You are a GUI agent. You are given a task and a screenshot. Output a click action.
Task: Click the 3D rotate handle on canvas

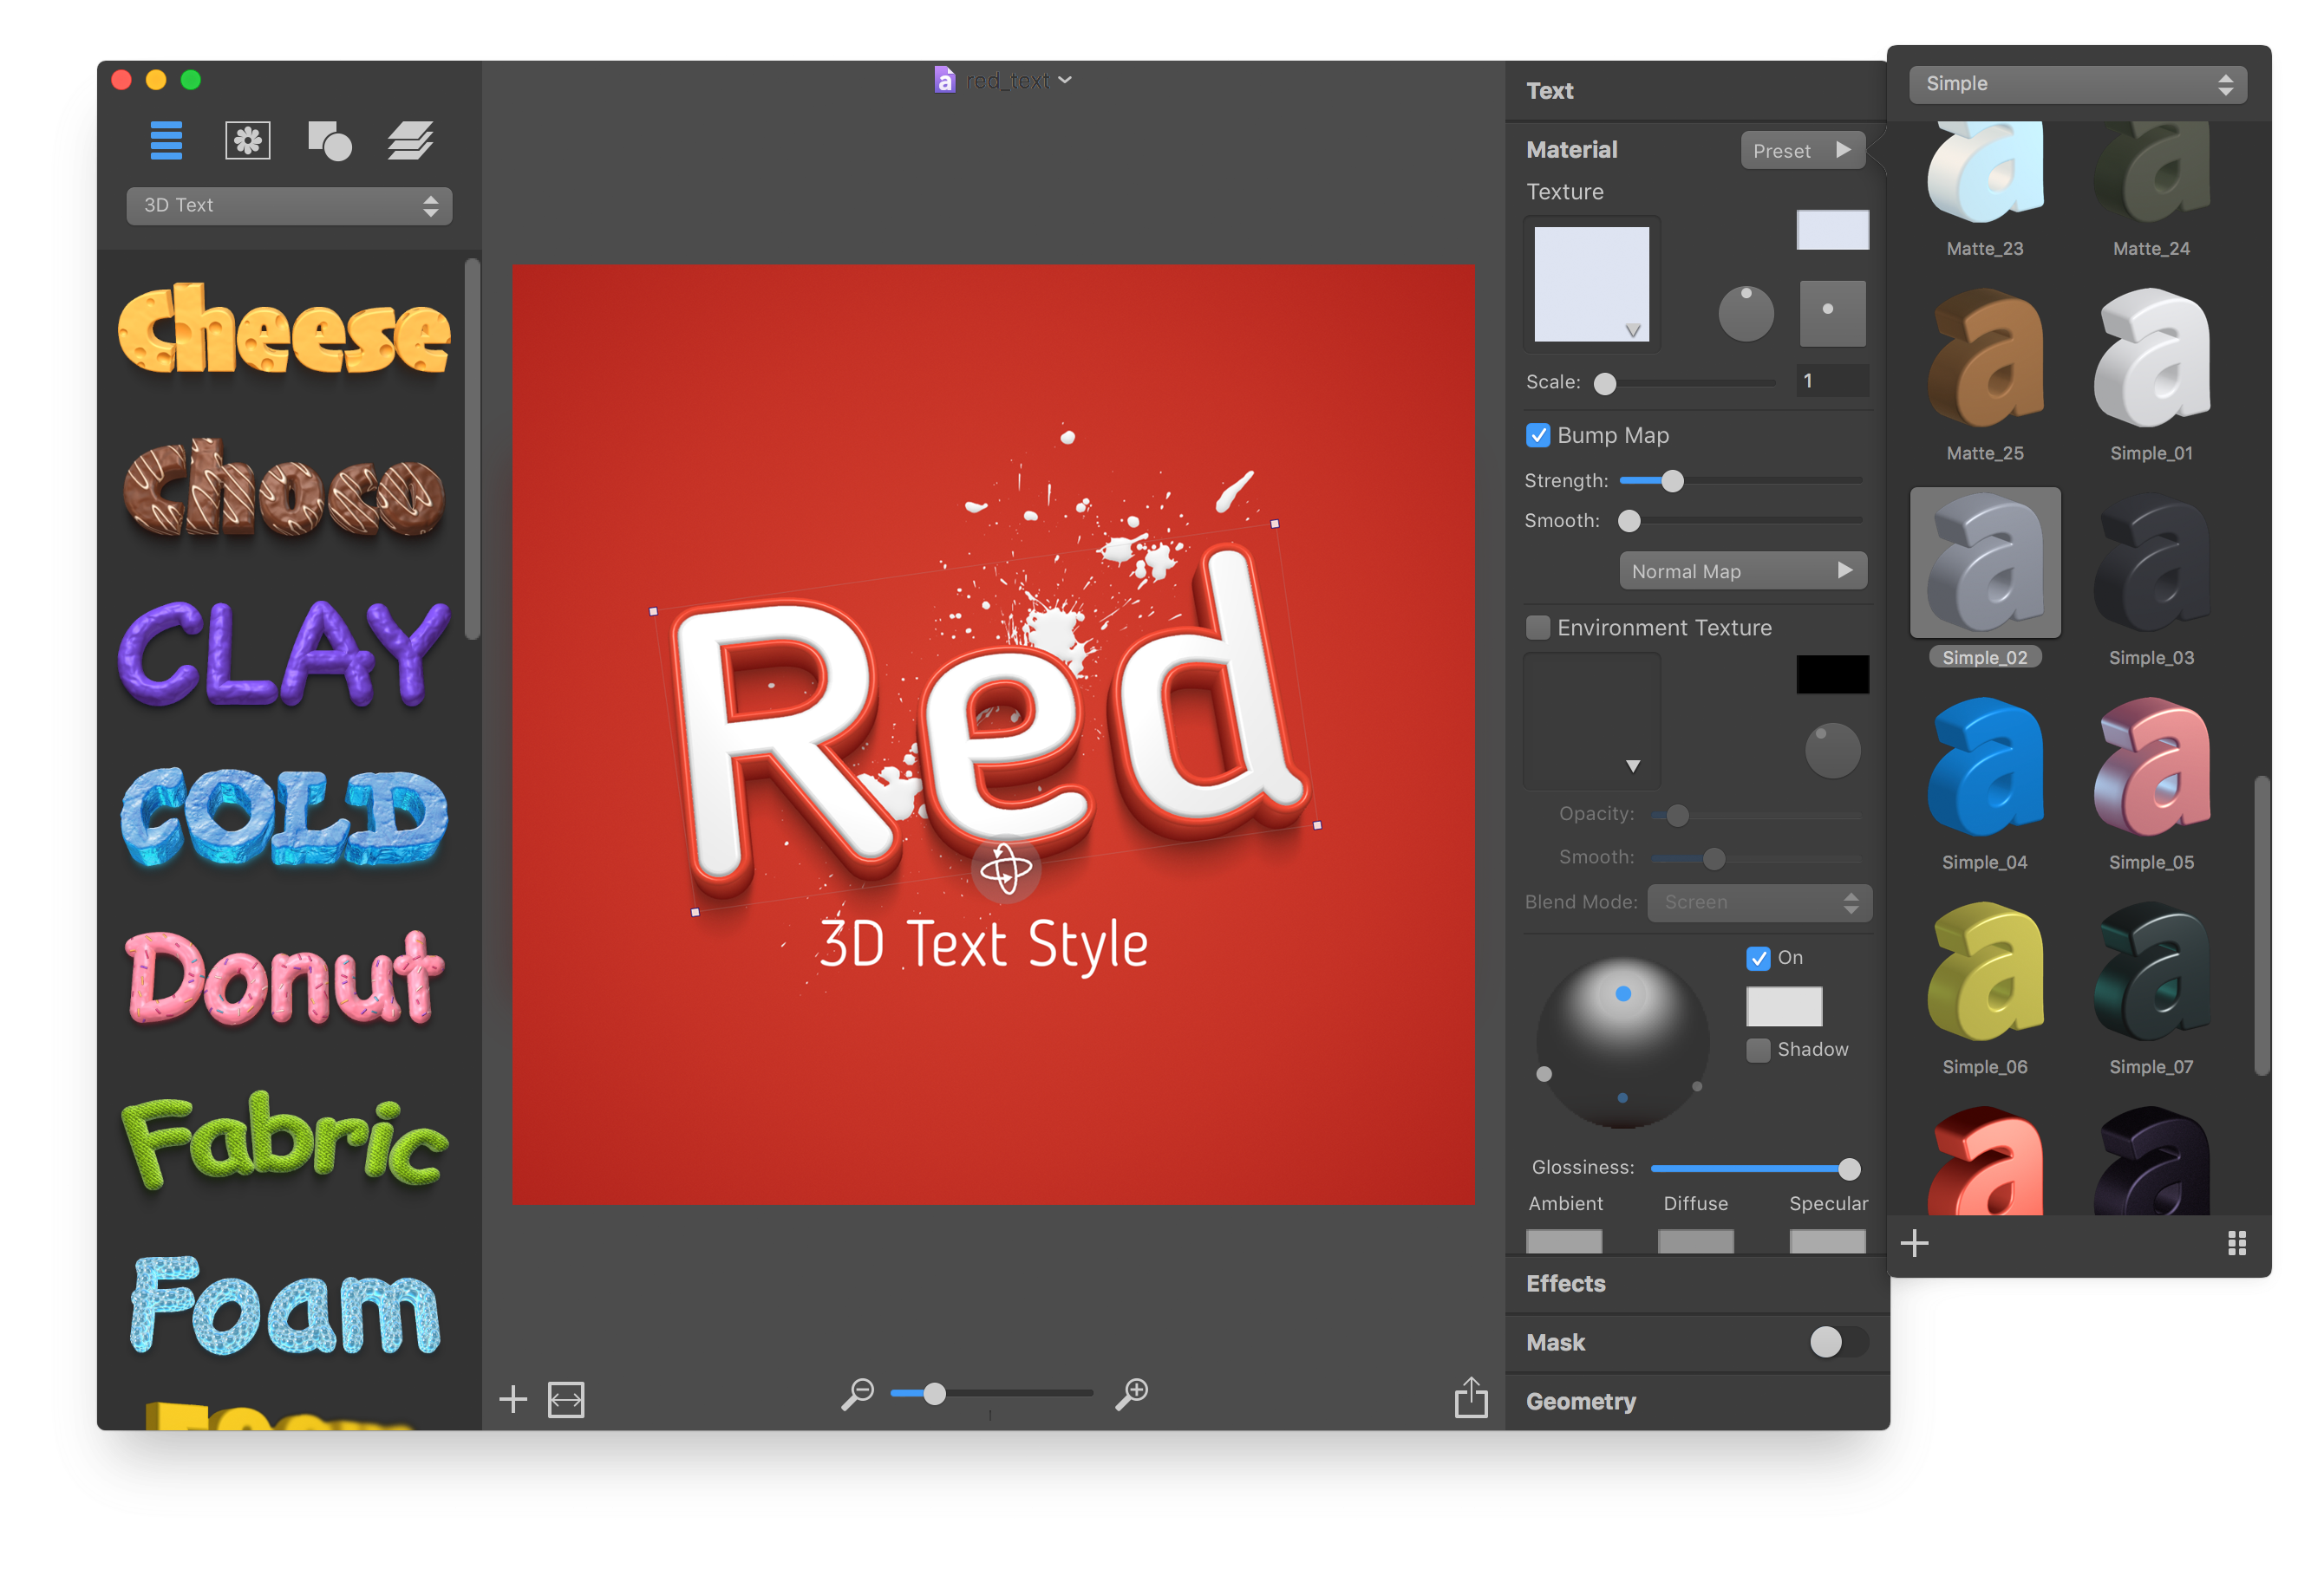point(1005,869)
